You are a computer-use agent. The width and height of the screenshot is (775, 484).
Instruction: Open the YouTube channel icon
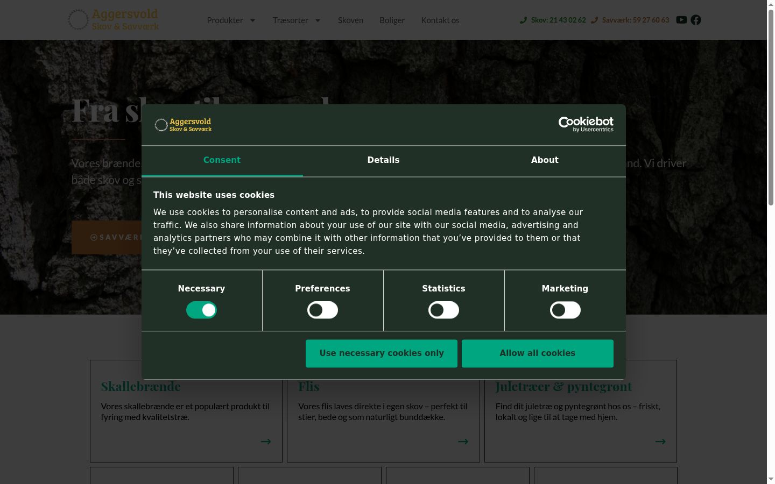(x=681, y=20)
